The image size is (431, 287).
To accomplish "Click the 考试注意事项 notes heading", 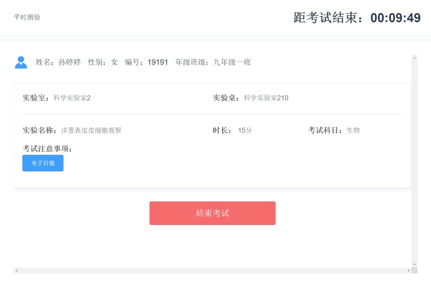I will pyautogui.click(x=47, y=149).
